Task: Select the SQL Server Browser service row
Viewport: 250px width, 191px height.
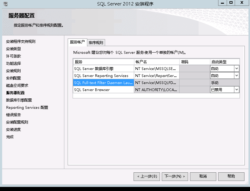Action: click(x=104, y=90)
